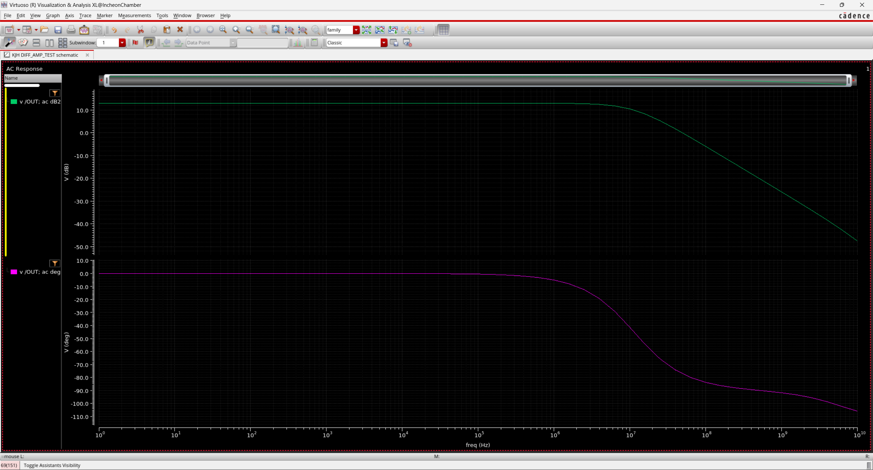The height and width of the screenshot is (470, 873).
Task: Click the red flag marker icon
Action: [x=135, y=43]
